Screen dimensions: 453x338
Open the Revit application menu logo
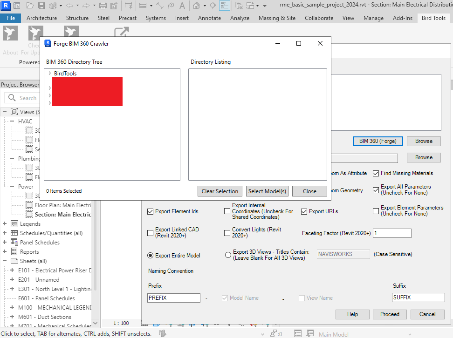coord(6,5)
